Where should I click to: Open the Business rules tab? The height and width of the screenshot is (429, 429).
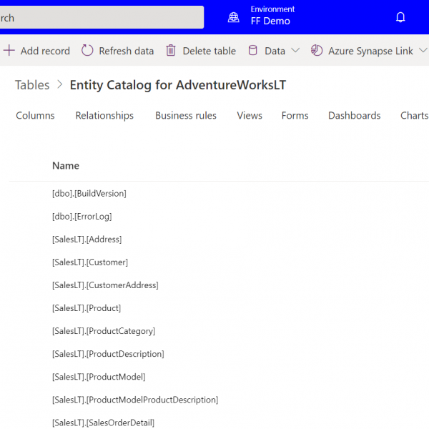[186, 115]
